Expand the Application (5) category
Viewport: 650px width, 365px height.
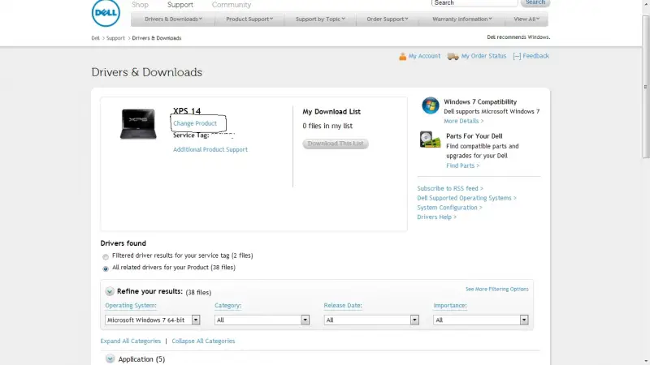(110, 359)
